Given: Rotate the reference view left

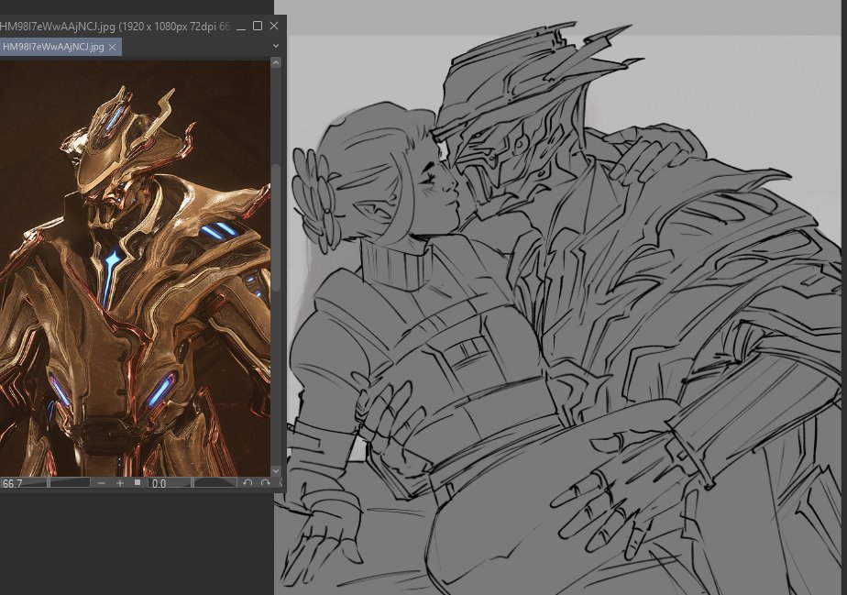Looking at the screenshot, I should point(247,483).
